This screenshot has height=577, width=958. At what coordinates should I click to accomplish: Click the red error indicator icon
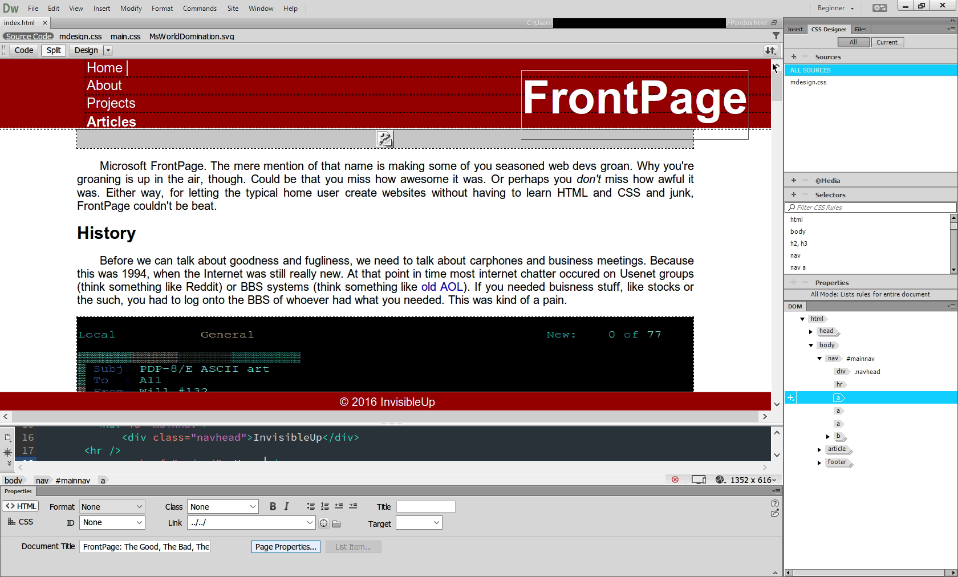point(675,480)
